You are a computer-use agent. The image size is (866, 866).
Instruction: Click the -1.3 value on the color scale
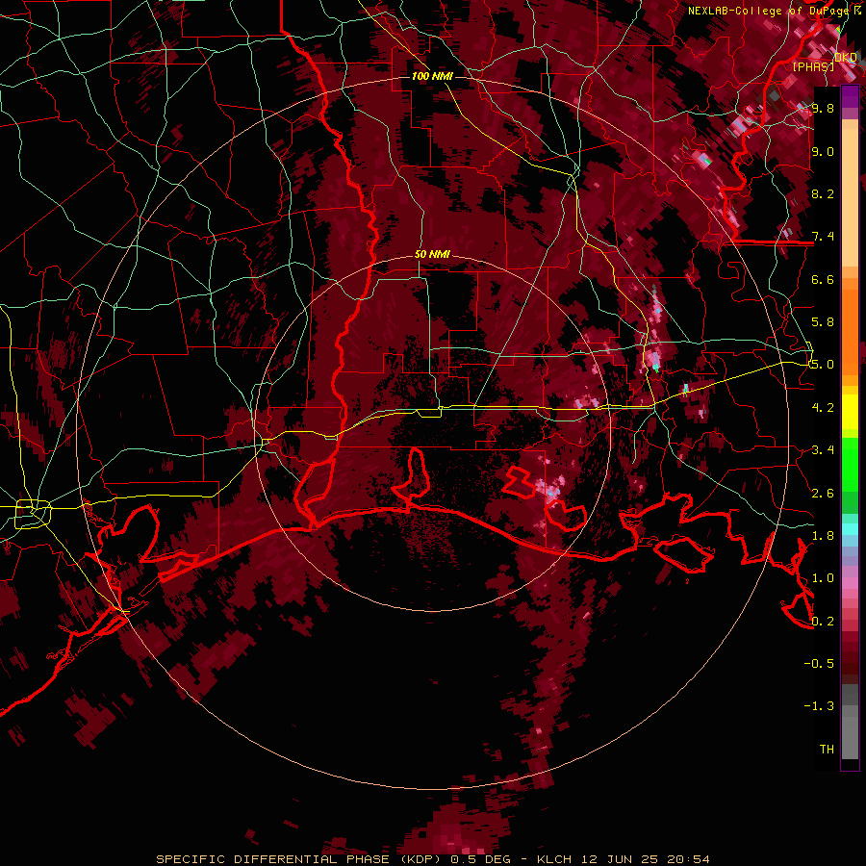coord(819,706)
